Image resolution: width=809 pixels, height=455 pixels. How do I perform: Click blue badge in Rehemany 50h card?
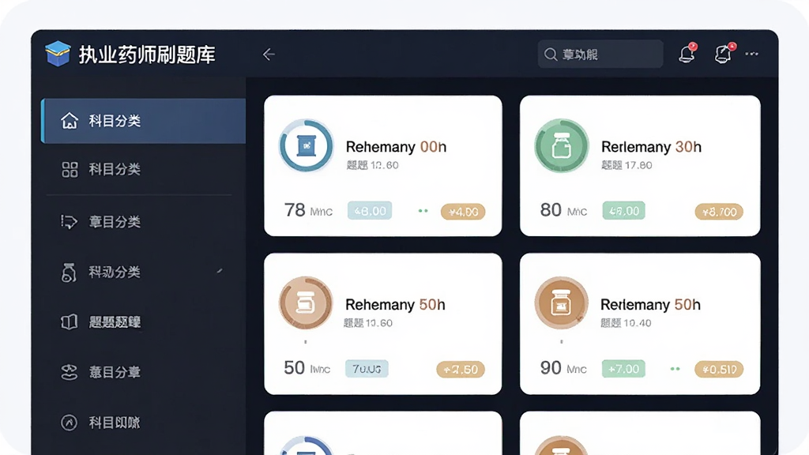[367, 369]
